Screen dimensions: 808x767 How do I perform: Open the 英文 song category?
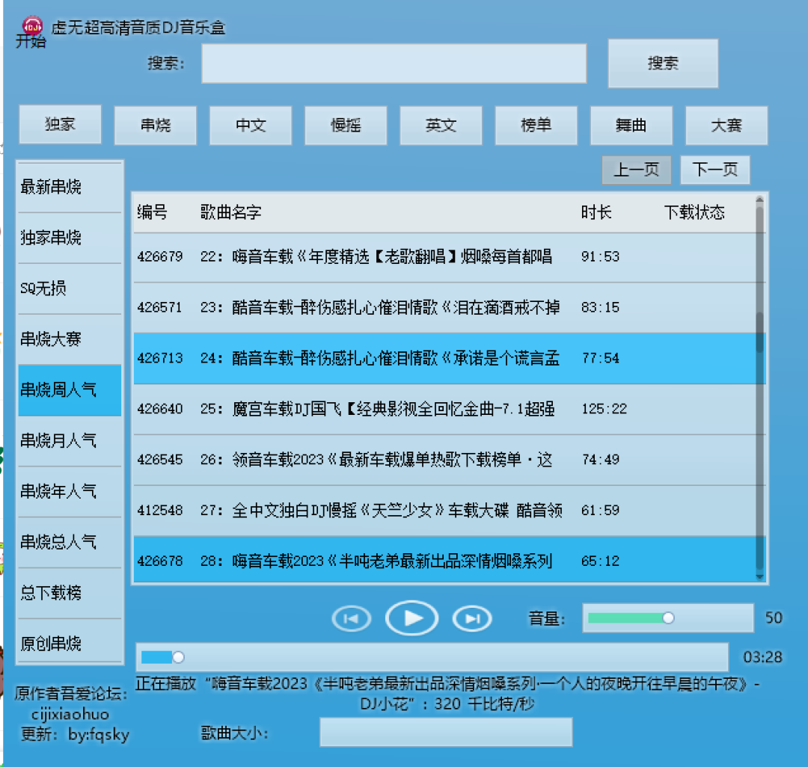pos(441,126)
